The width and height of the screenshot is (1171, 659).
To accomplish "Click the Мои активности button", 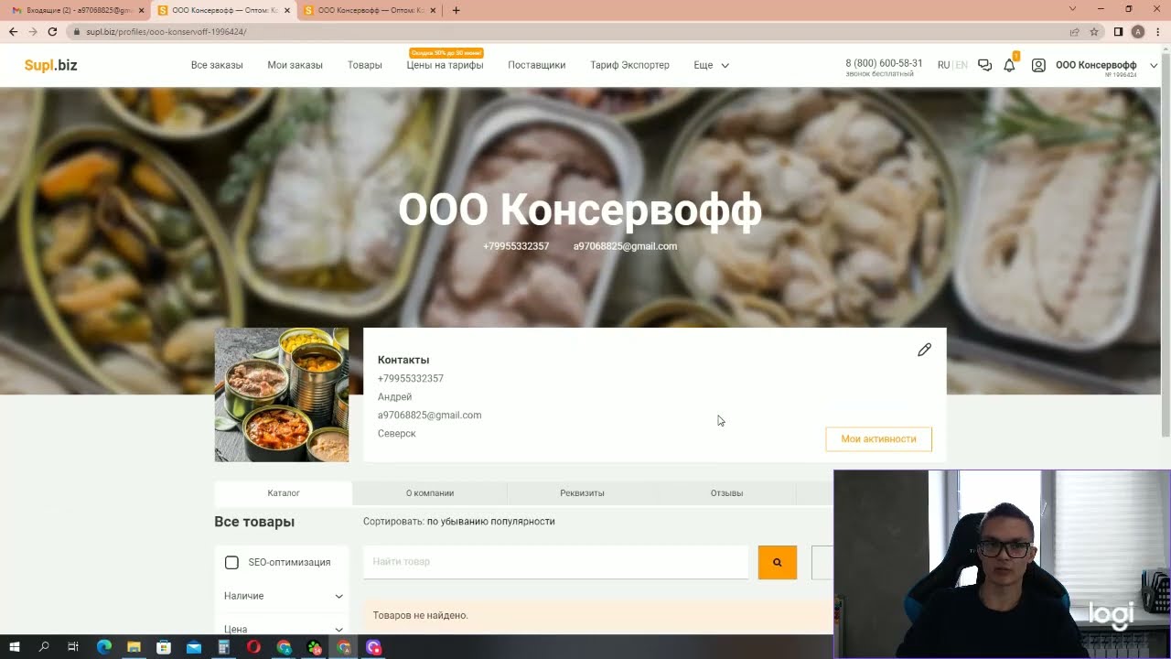I will click(878, 439).
